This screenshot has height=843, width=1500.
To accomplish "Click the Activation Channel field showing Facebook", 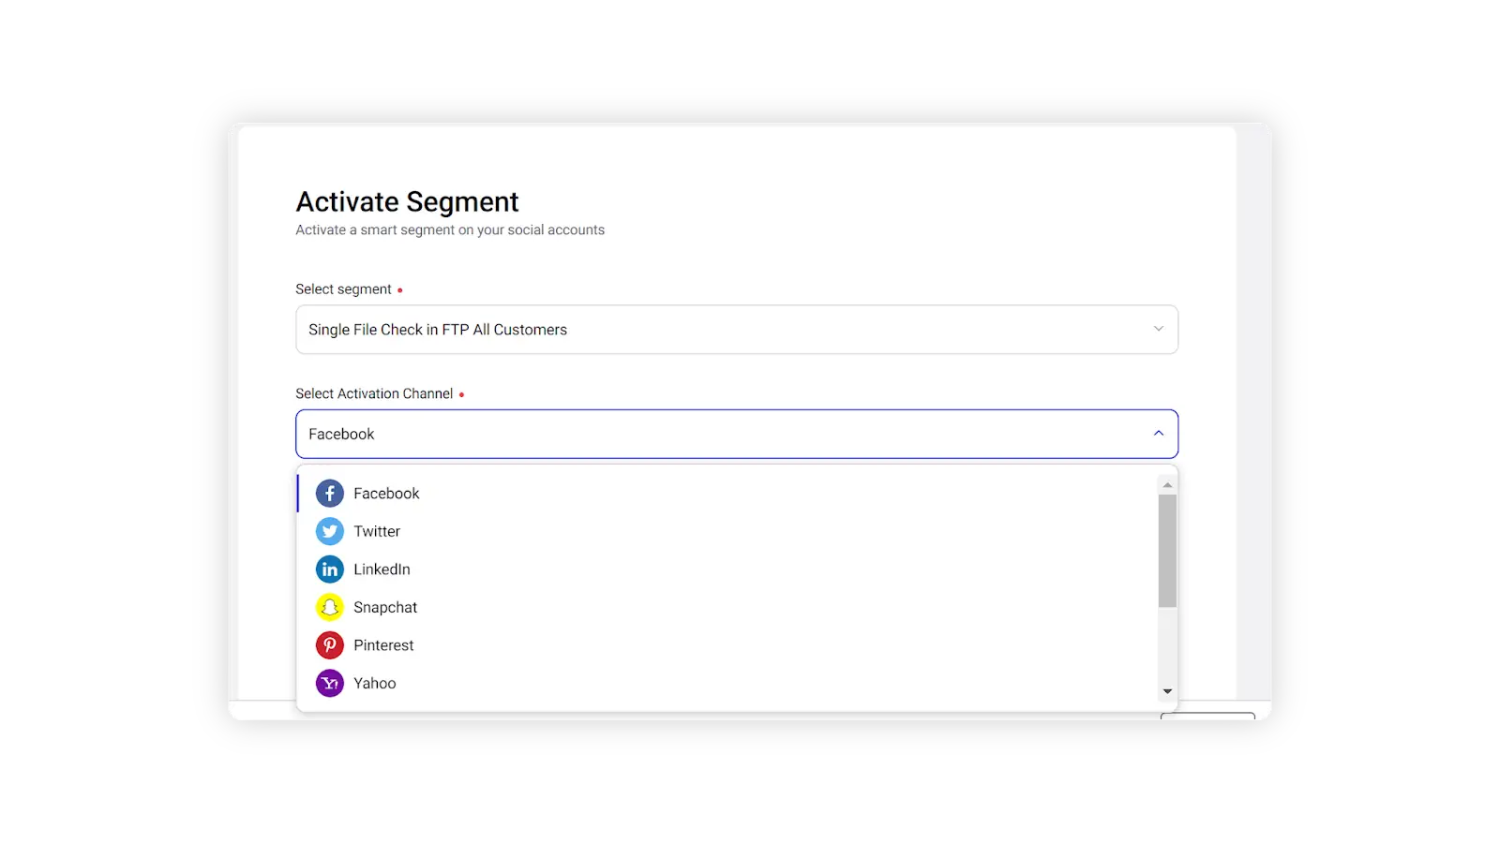I will pos(737,434).
